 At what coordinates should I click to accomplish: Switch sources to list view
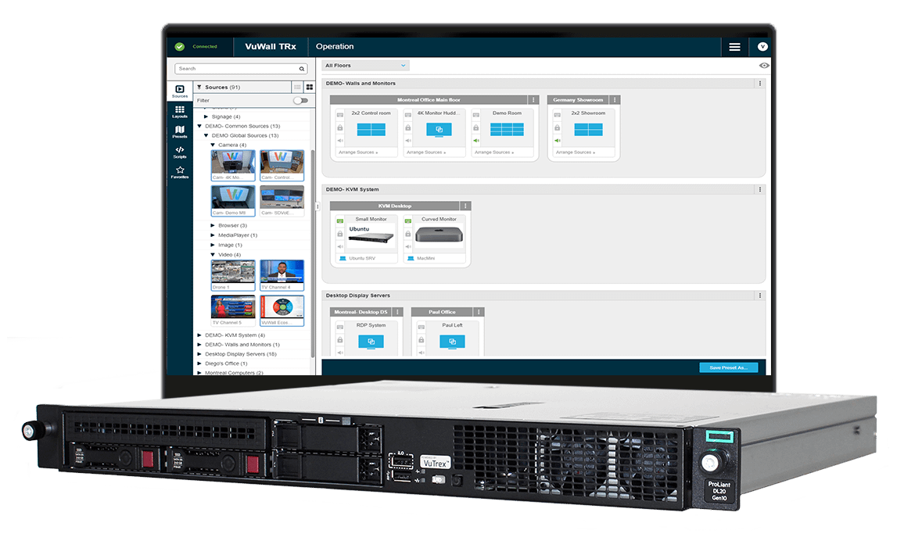click(297, 88)
